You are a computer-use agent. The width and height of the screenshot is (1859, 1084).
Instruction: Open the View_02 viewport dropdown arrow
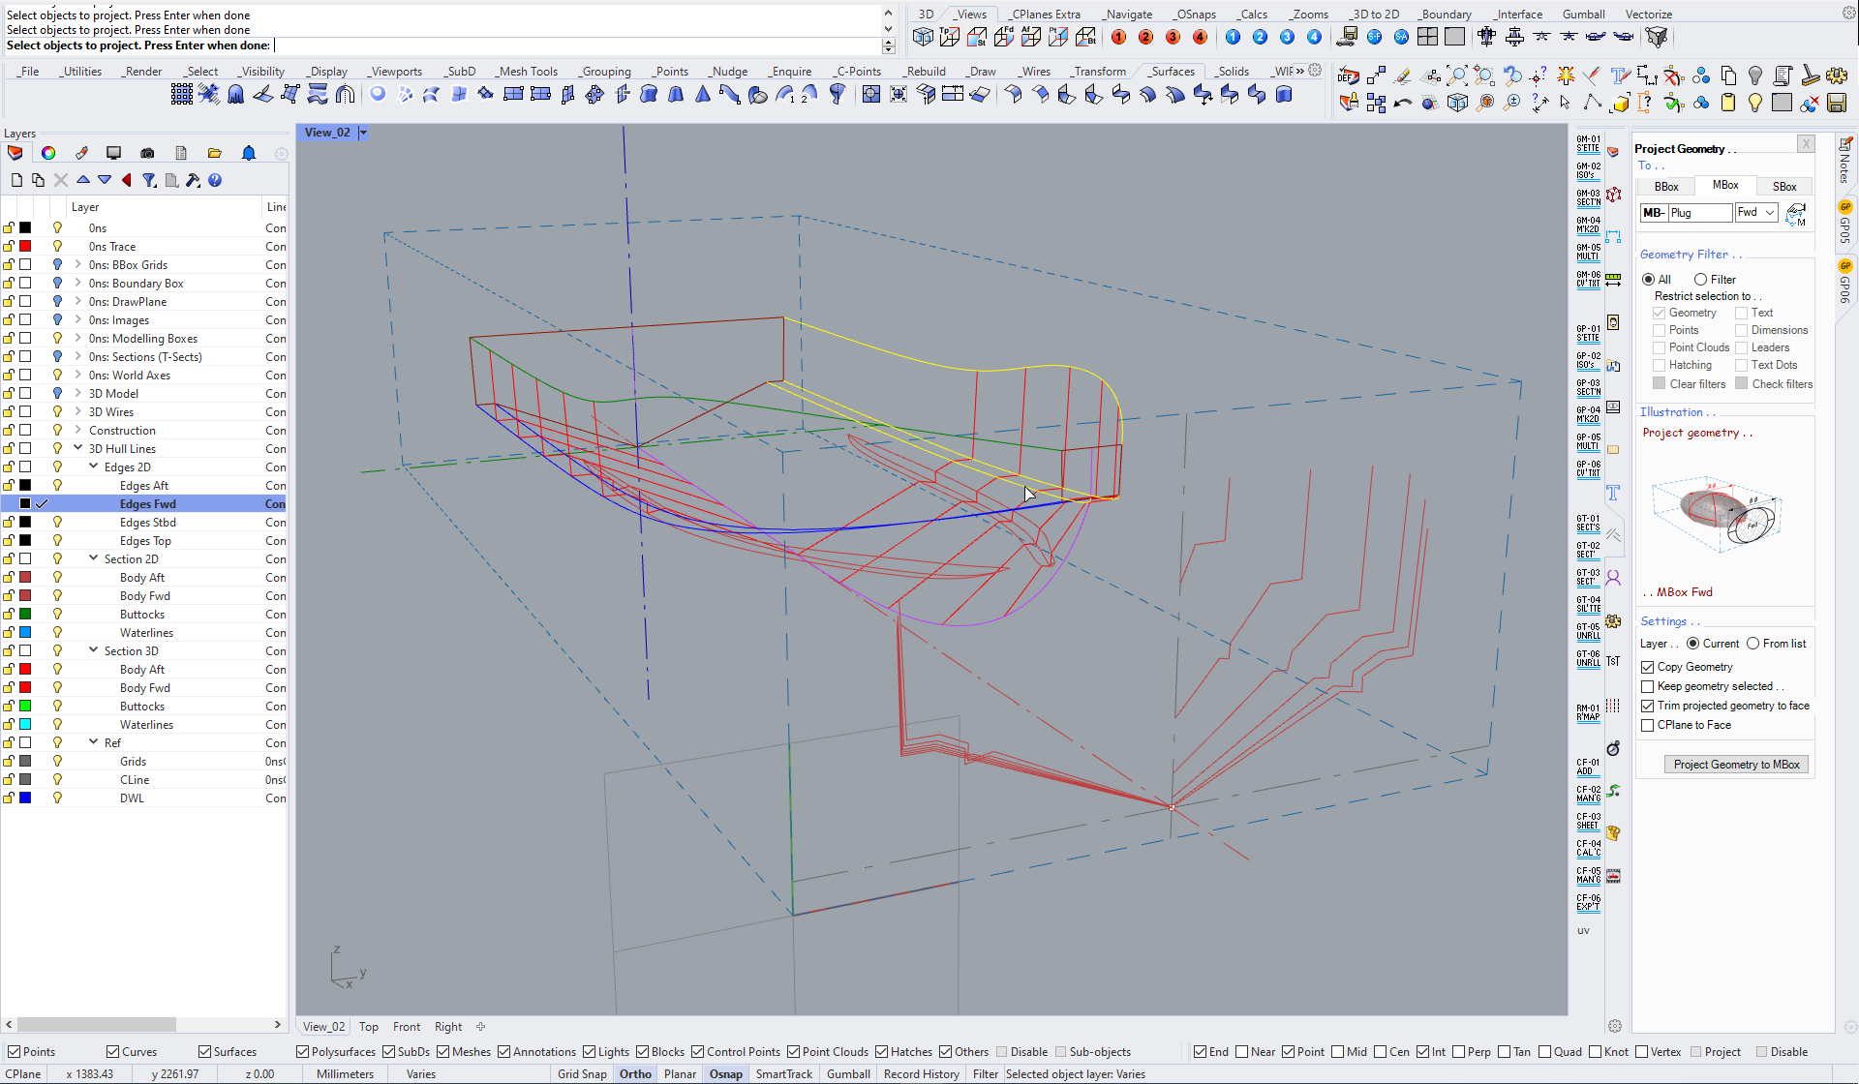coord(363,133)
